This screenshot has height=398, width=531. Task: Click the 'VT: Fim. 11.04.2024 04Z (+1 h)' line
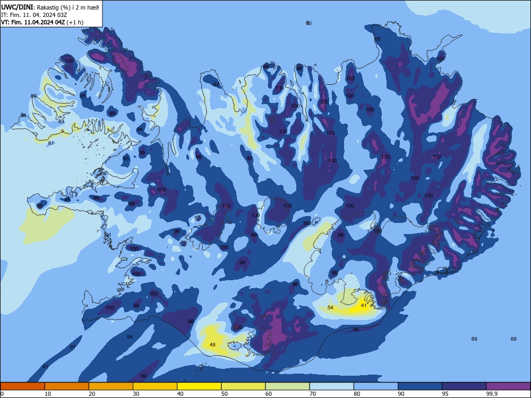42,22
